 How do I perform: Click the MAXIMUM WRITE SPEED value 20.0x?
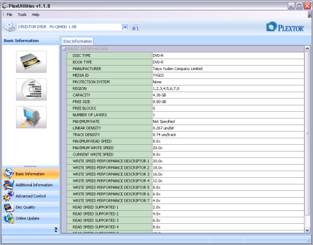[158, 148]
